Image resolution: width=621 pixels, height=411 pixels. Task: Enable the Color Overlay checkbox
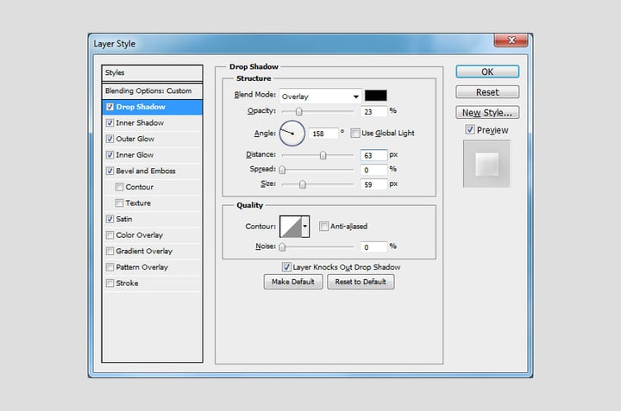point(110,235)
